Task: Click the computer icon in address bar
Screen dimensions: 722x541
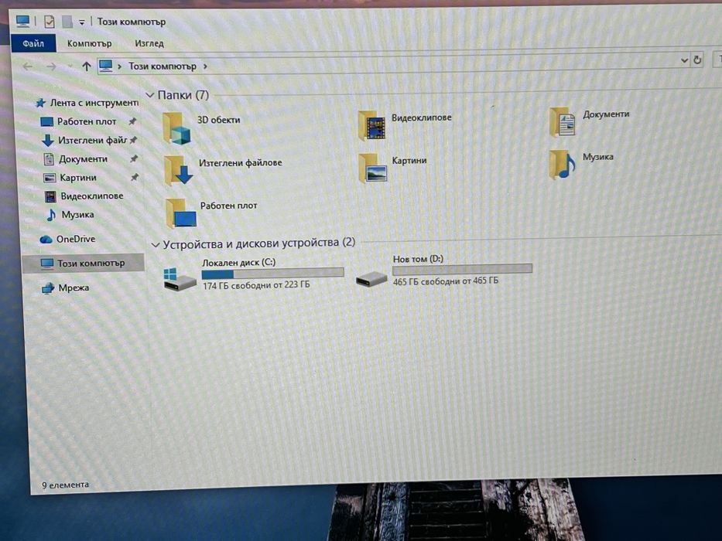Action: (106, 66)
